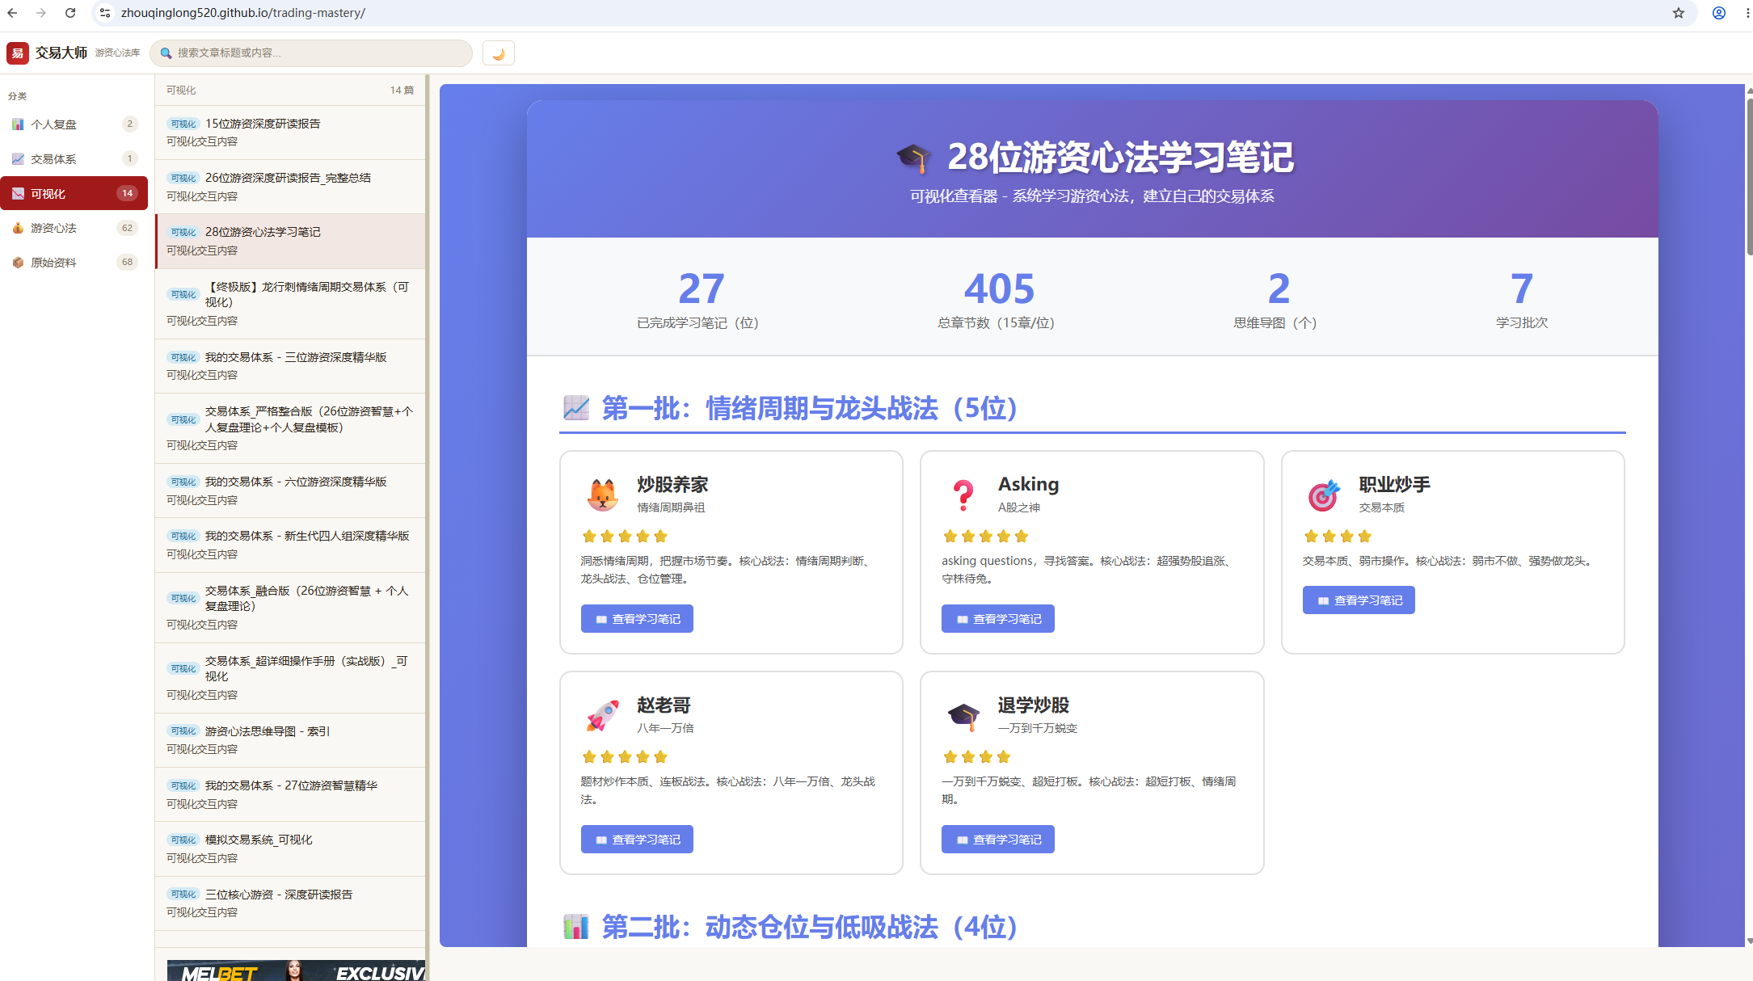Click the four-star rating on 职业炒手 card
The image size is (1753, 981).
1338,537
